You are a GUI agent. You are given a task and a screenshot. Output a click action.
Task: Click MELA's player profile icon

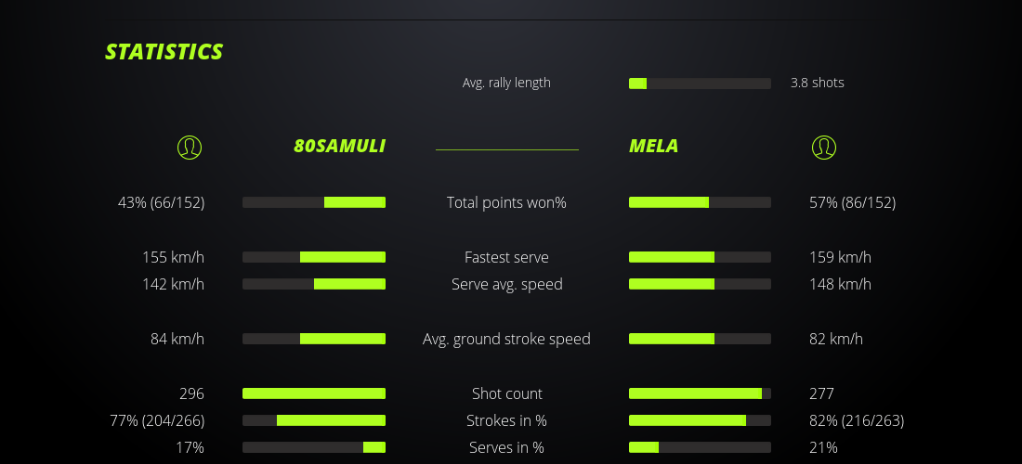[823, 147]
